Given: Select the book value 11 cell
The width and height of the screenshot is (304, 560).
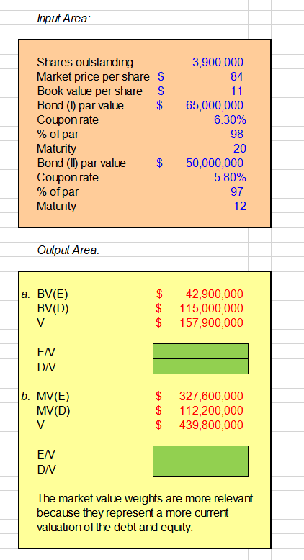Looking at the screenshot, I should [237, 91].
